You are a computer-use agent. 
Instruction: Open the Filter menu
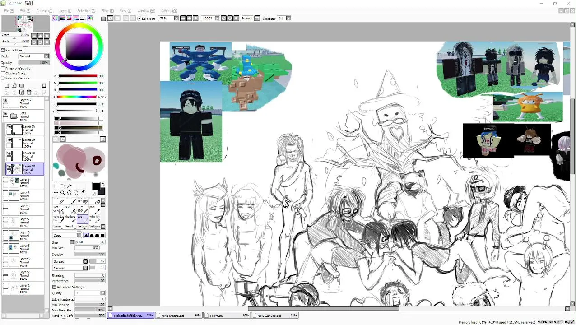pyautogui.click(x=107, y=11)
